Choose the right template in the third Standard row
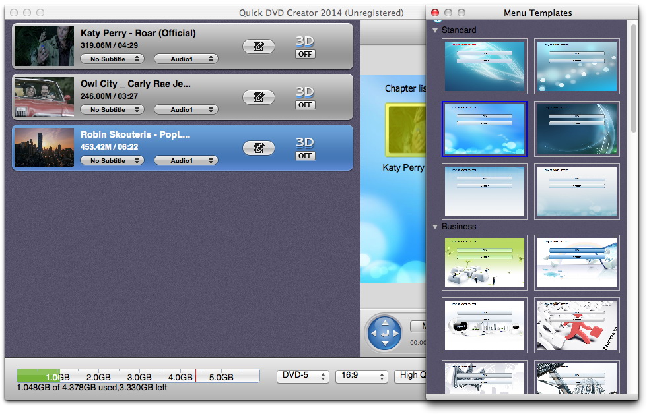The width and height of the screenshot is (649, 416). [576, 192]
